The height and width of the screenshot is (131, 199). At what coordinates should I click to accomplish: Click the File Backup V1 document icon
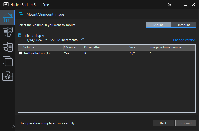(20, 35)
